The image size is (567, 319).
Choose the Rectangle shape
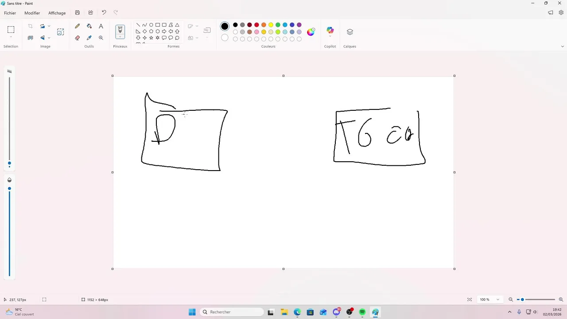(158, 25)
